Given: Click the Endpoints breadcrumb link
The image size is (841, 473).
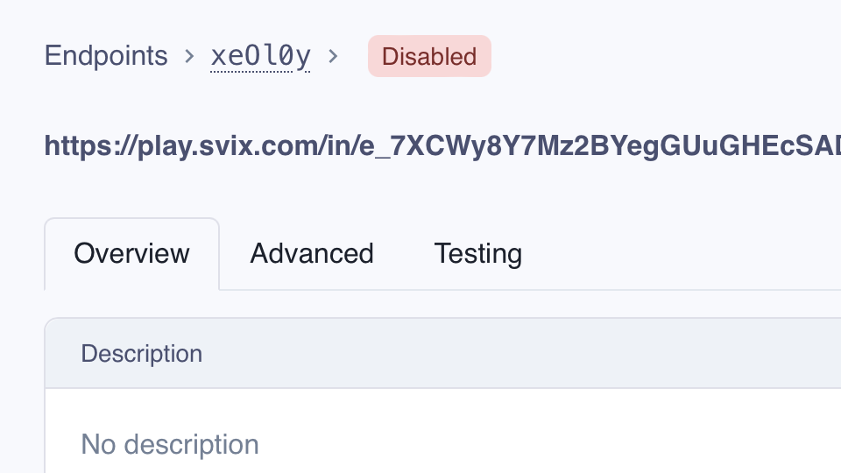Looking at the screenshot, I should click(105, 56).
